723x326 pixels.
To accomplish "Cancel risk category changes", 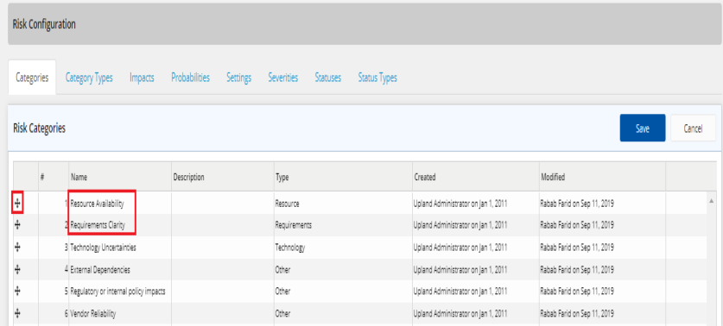I will (693, 128).
